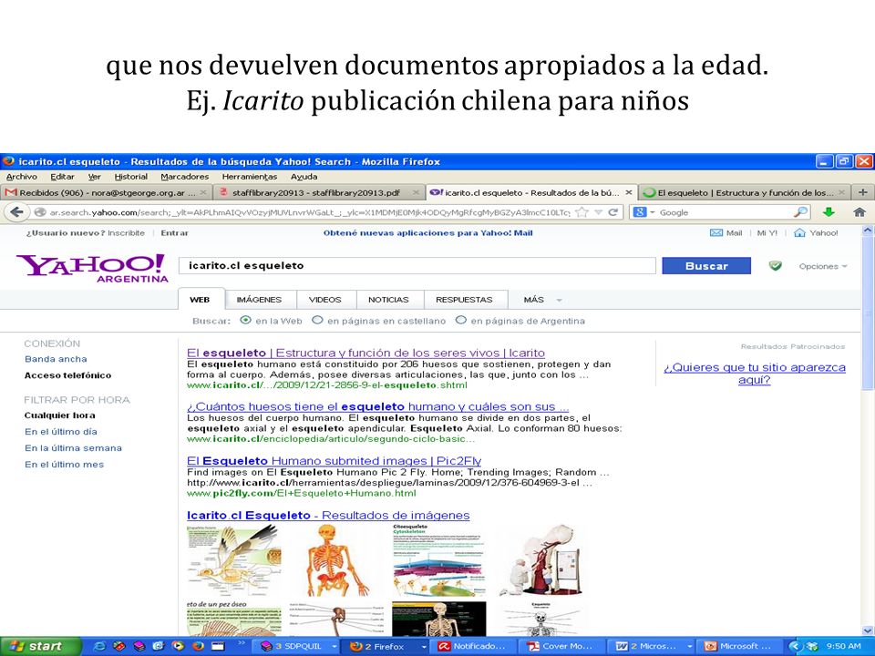Click the Yahoo Argentina logo
The image size is (875, 656).
click(92, 268)
